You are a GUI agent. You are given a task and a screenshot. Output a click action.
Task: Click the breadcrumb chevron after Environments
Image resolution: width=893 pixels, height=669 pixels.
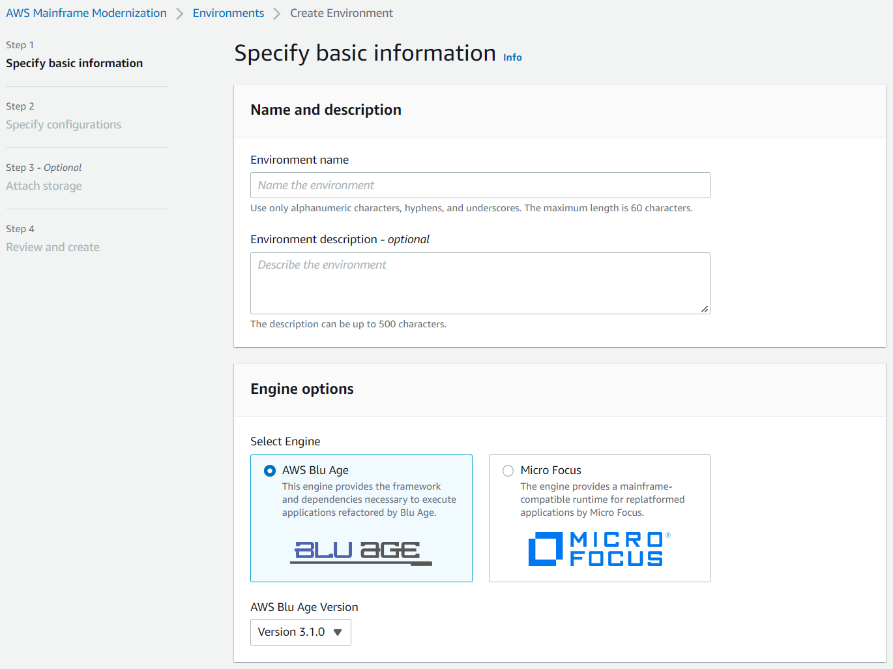277,14
